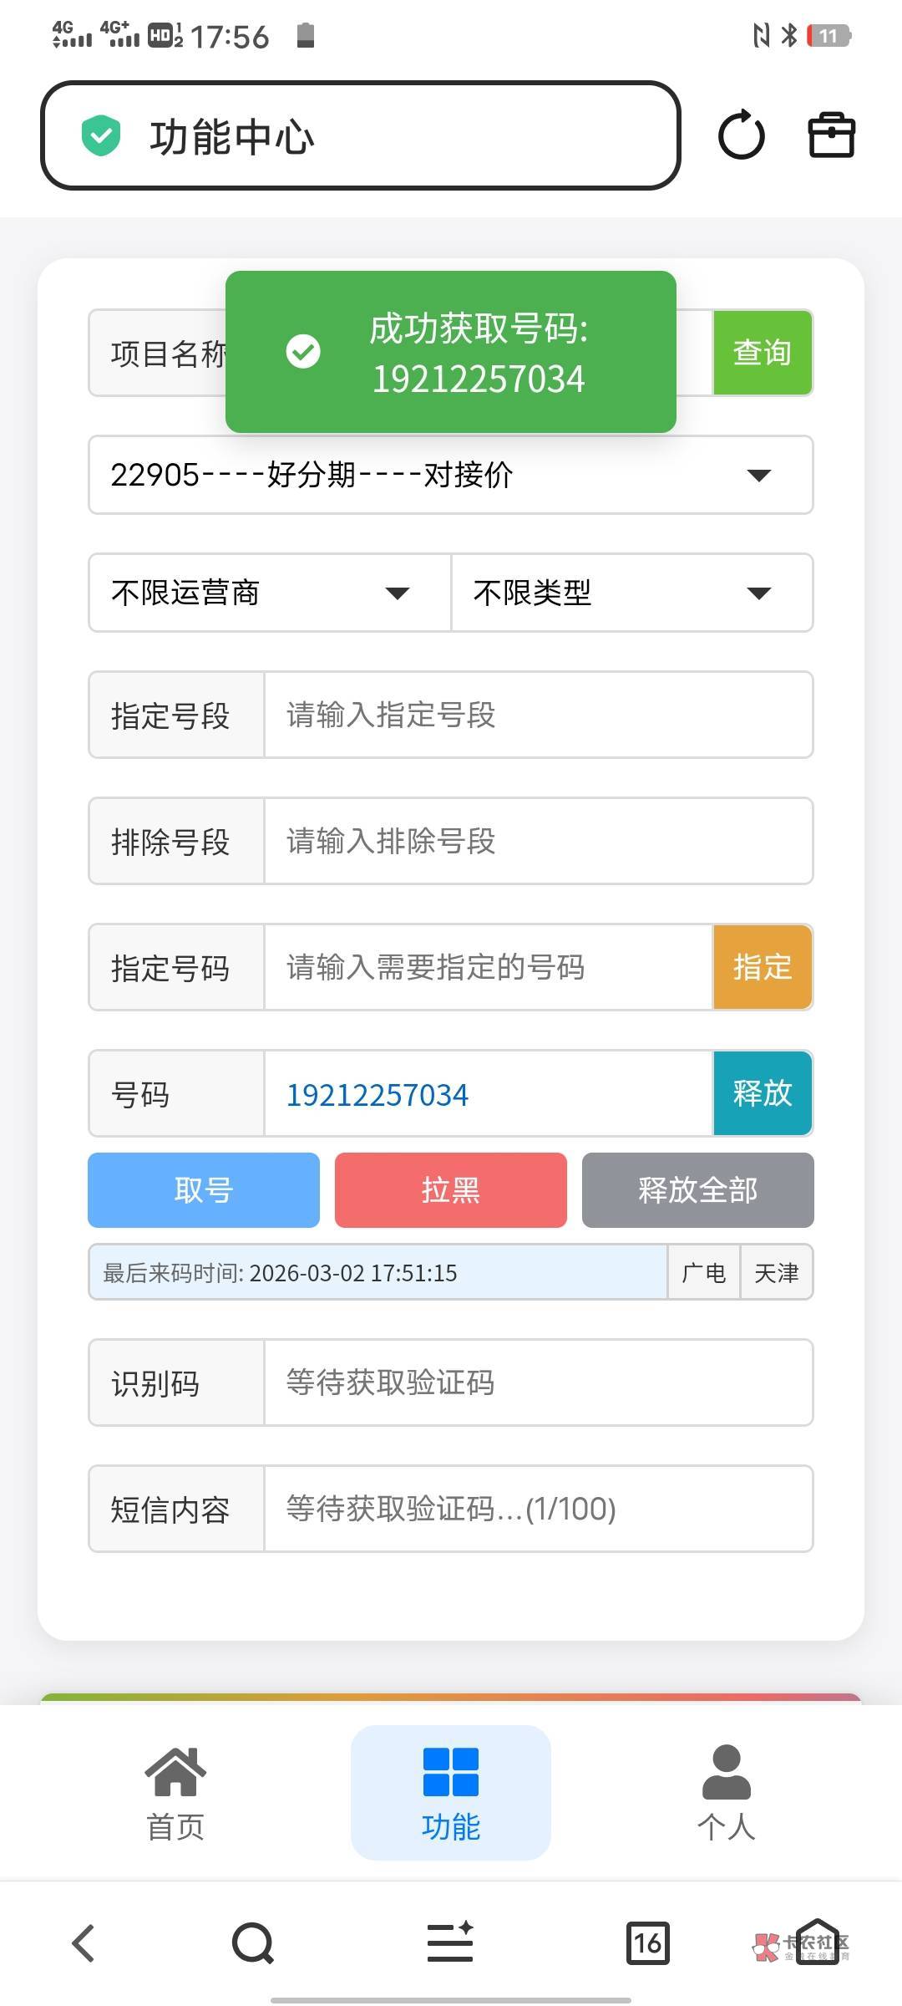
Task: Open the toolbox briefcase icon
Action: click(x=831, y=135)
